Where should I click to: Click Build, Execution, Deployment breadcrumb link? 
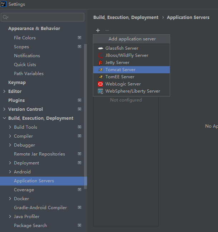[126, 17]
